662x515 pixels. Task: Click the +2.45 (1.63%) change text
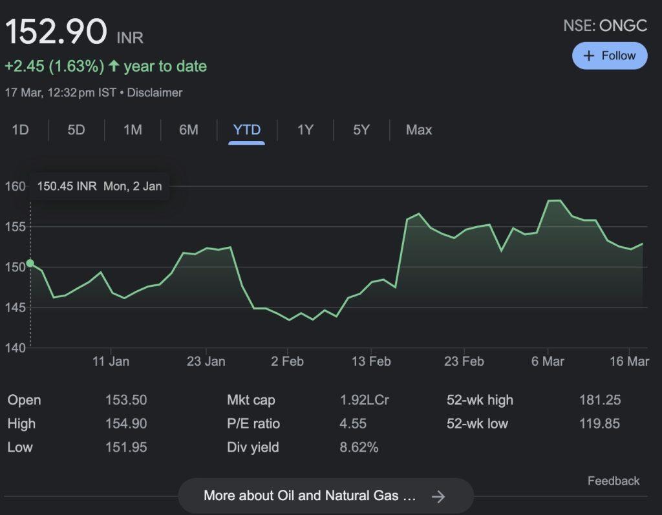tap(54, 67)
